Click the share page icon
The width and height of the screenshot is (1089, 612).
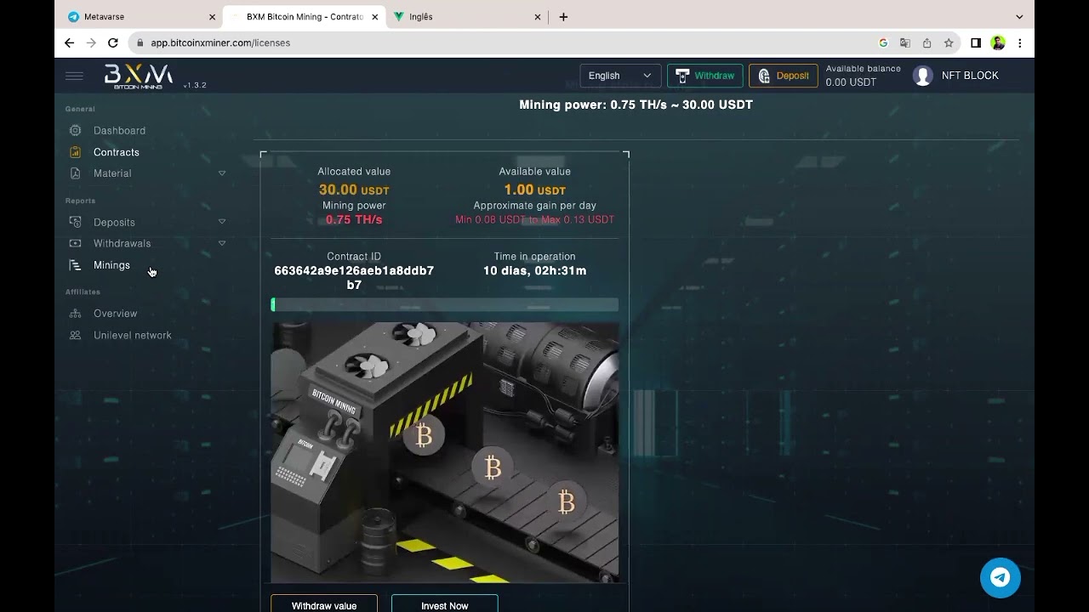pyautogui.click(x=927, y=42)
